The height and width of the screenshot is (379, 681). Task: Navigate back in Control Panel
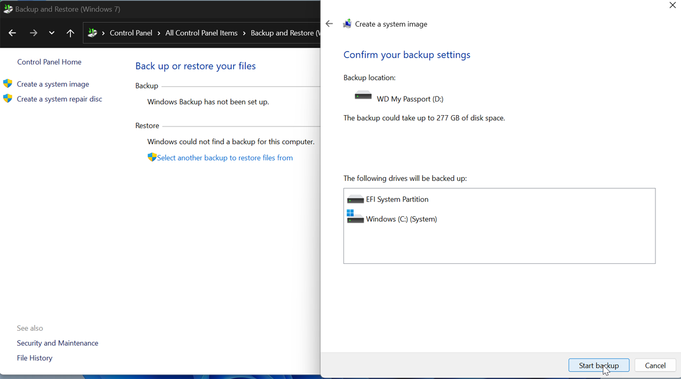[12, 33]
